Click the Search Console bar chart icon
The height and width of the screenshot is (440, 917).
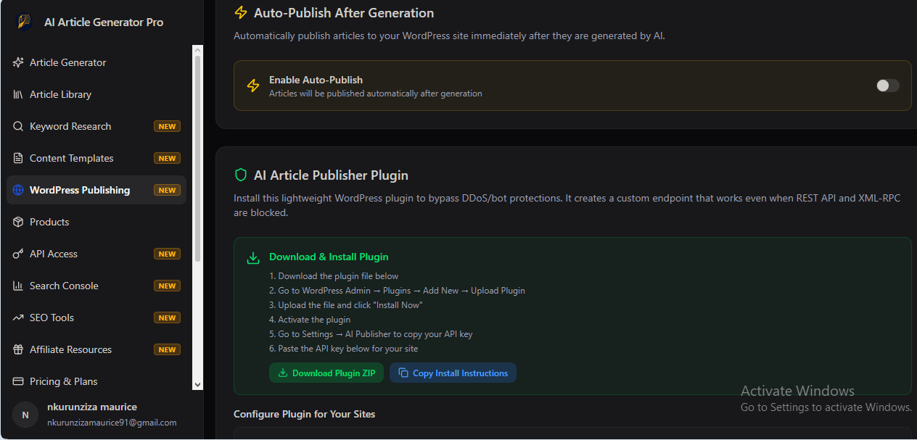point(18,286)
